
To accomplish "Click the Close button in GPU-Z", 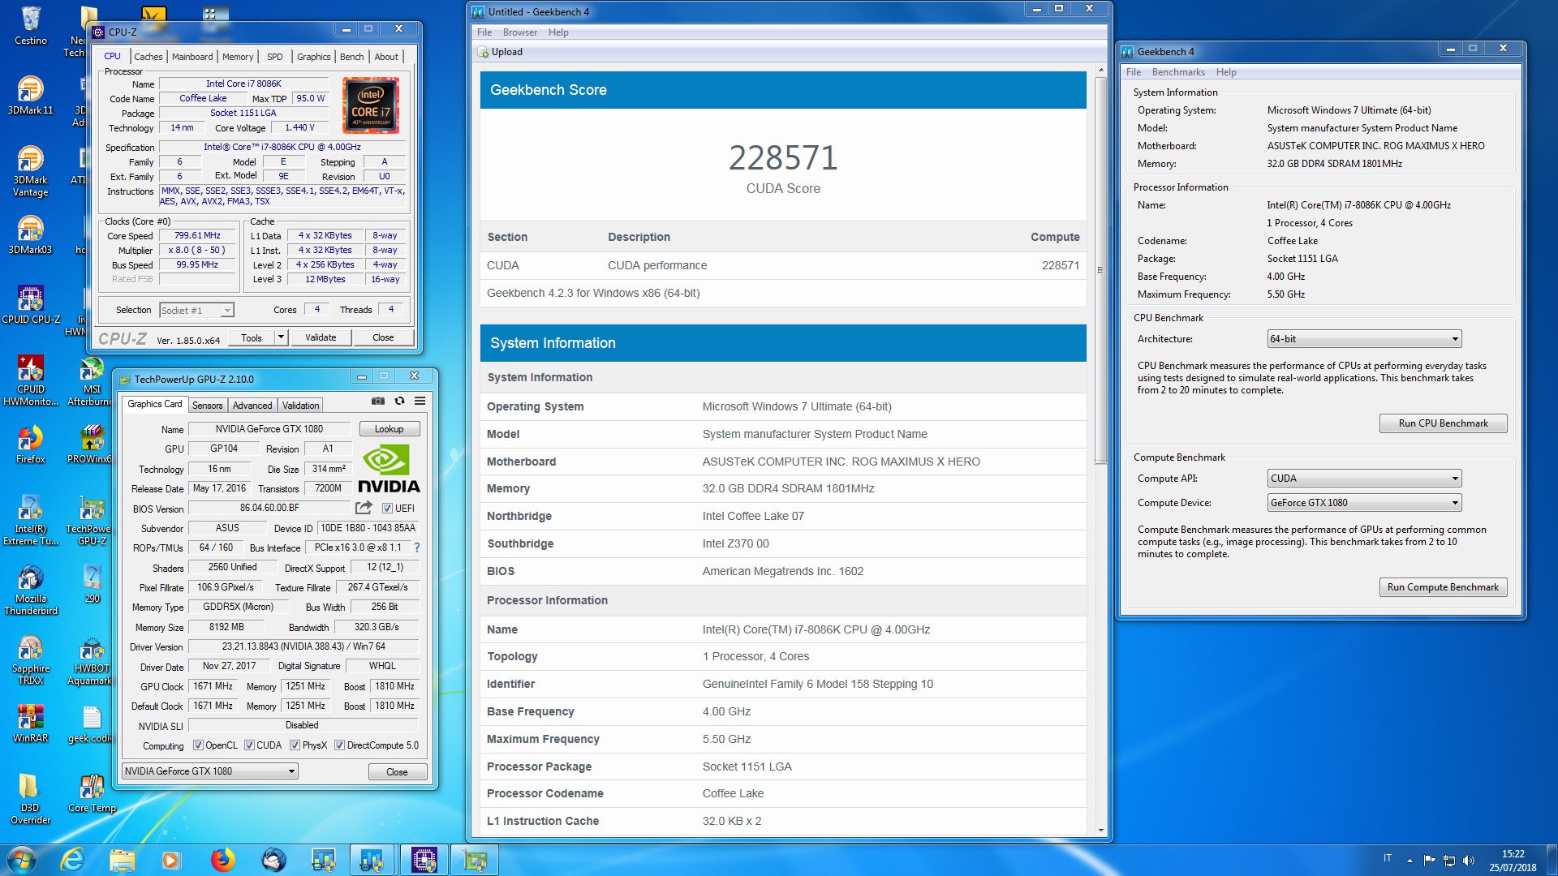I will [397, 772].
